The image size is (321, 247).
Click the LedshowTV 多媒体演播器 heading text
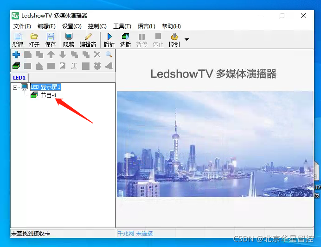coord(213,74)
